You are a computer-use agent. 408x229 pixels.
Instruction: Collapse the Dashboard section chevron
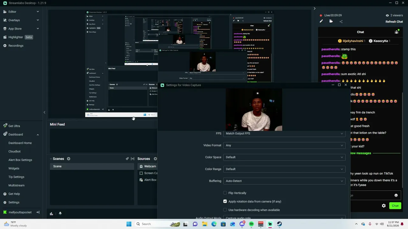38,135
